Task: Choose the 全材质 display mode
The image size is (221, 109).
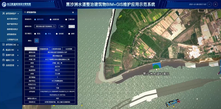Action: pyautogui.click(x=57, y=34)
